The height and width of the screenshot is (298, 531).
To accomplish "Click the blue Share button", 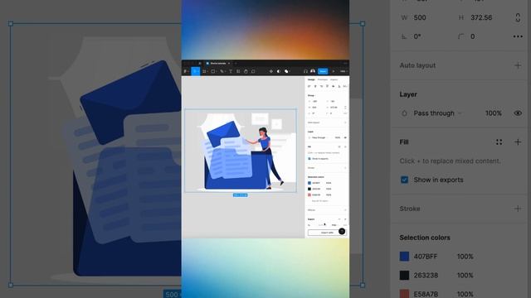I will point(323,71).
